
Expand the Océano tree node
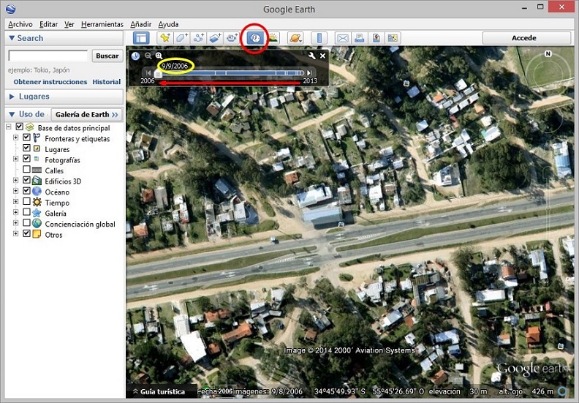click(15, 191)
